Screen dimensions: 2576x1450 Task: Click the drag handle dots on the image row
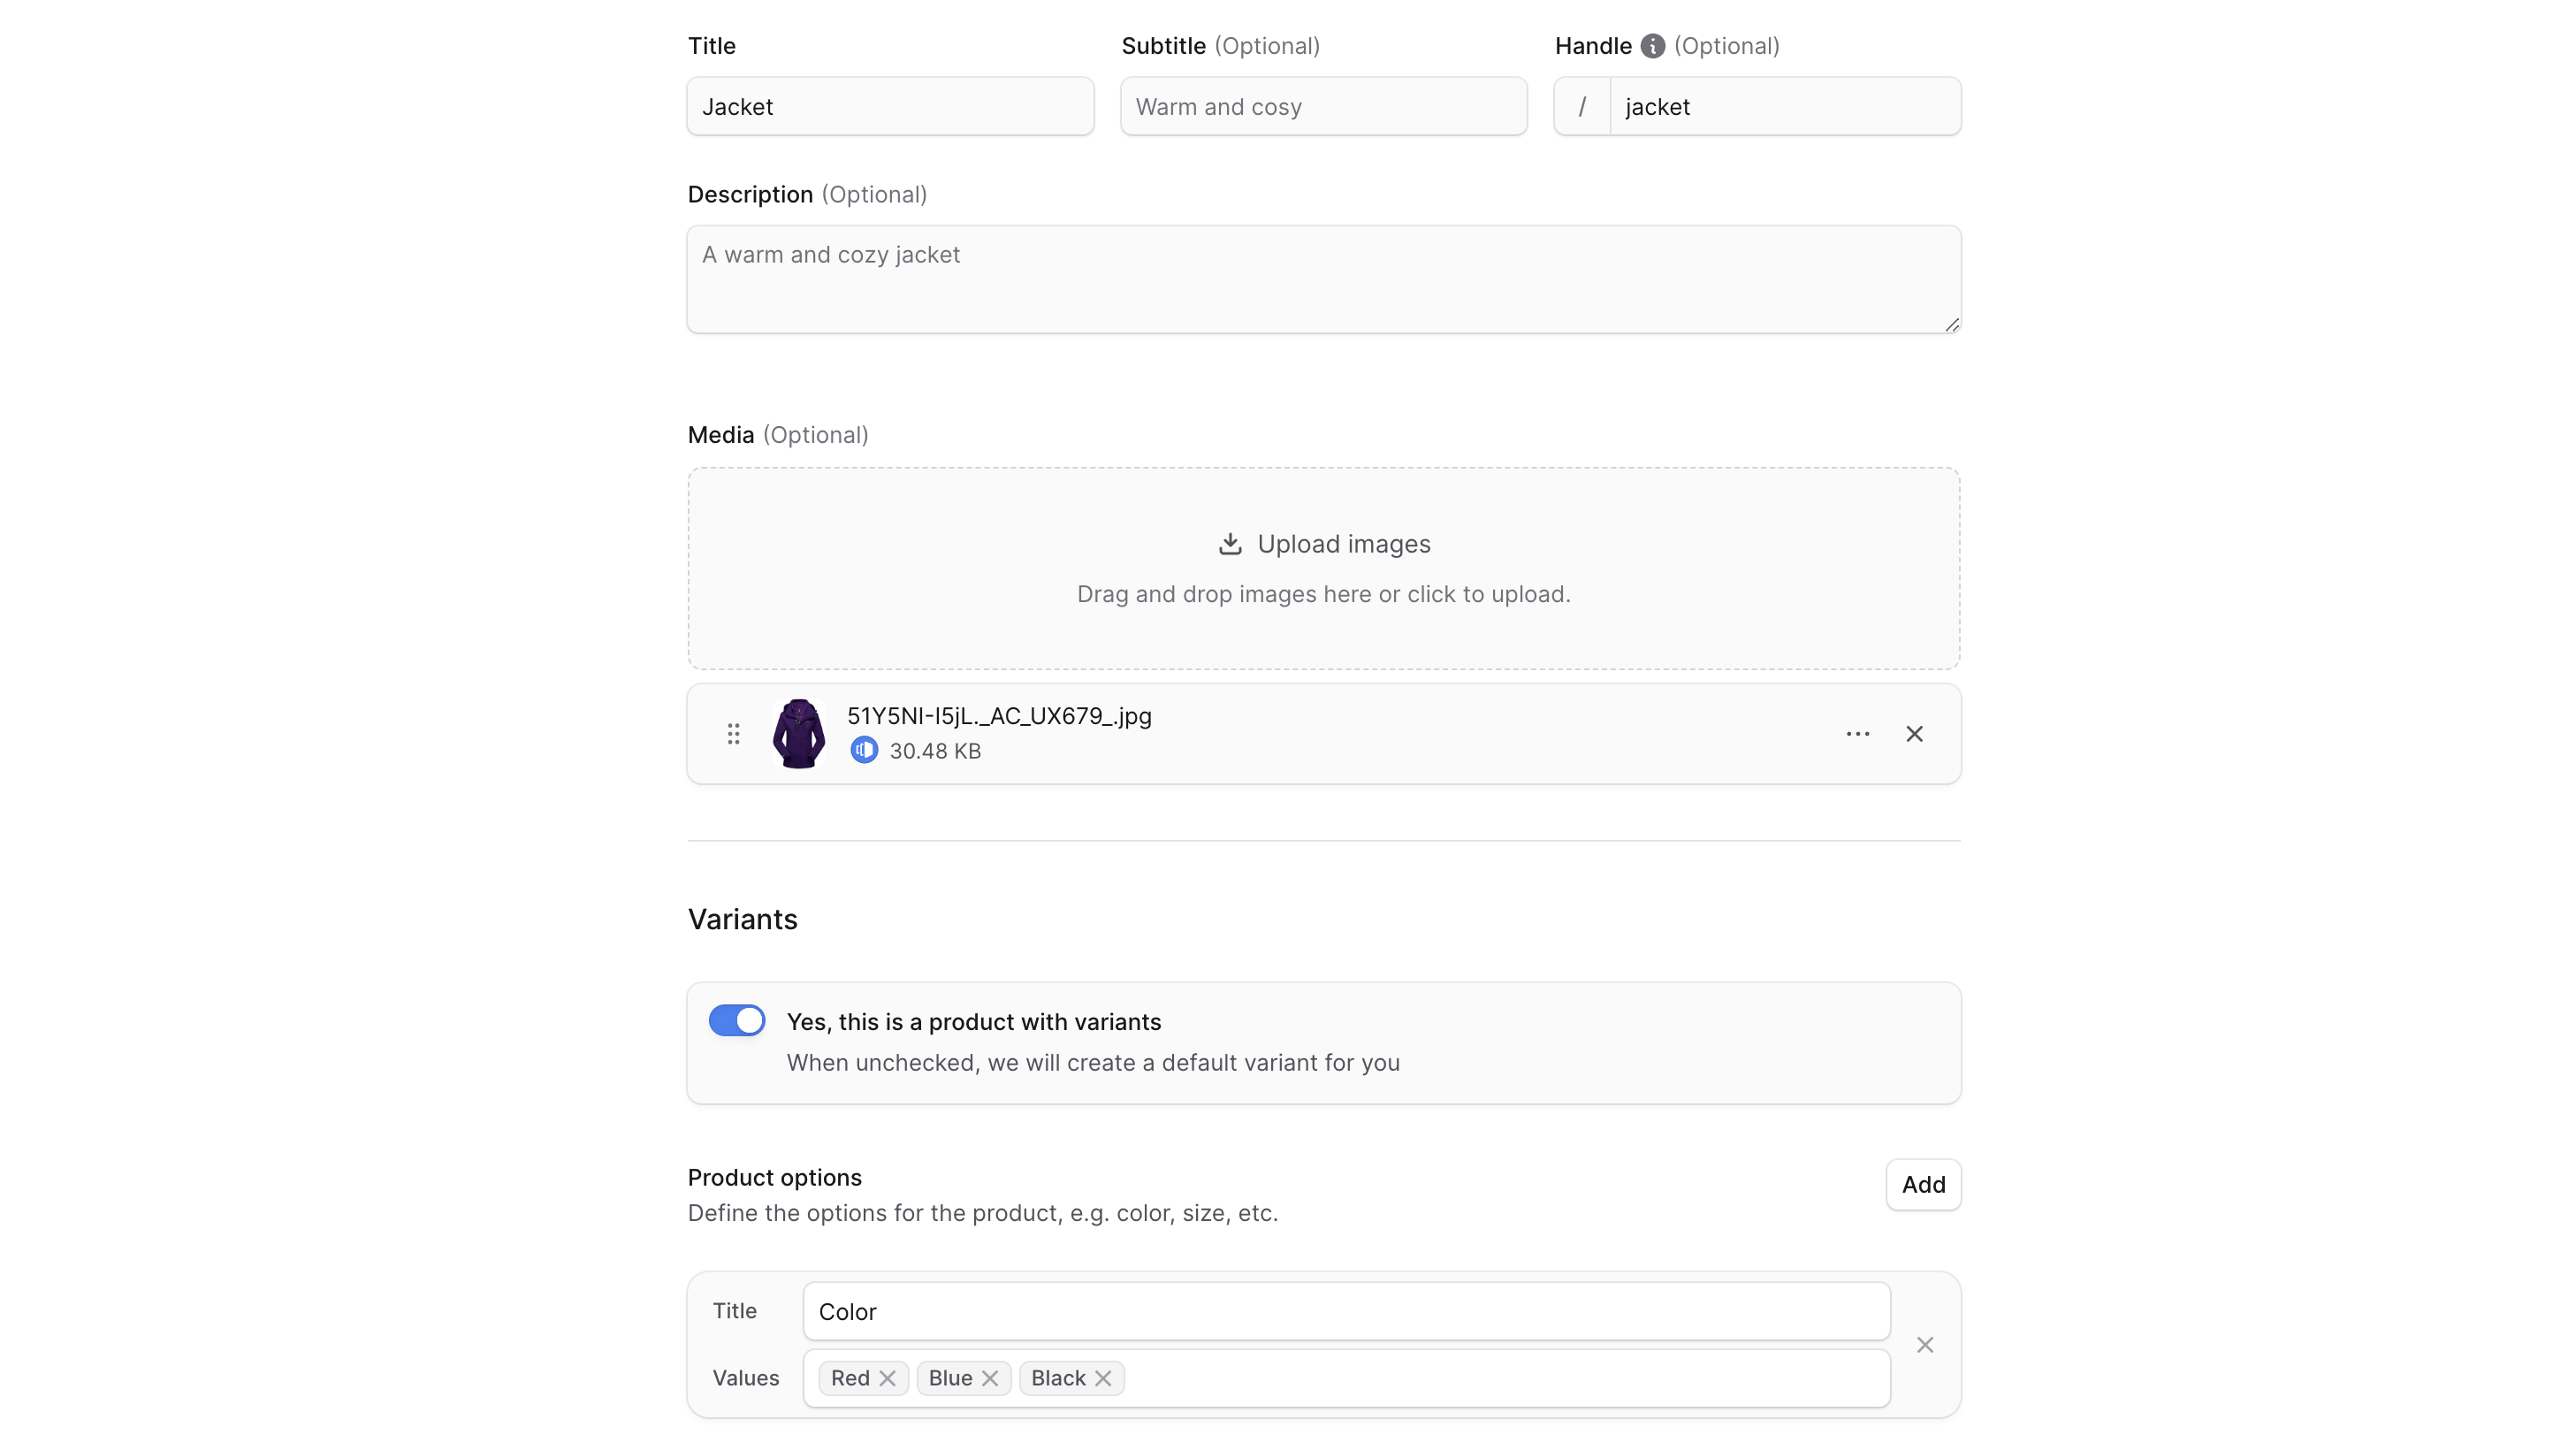pyautogui.click(x=733, y=733)
